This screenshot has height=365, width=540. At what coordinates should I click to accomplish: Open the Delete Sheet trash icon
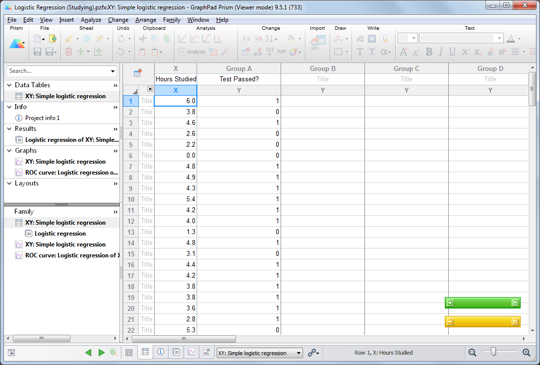coord(68,51)
